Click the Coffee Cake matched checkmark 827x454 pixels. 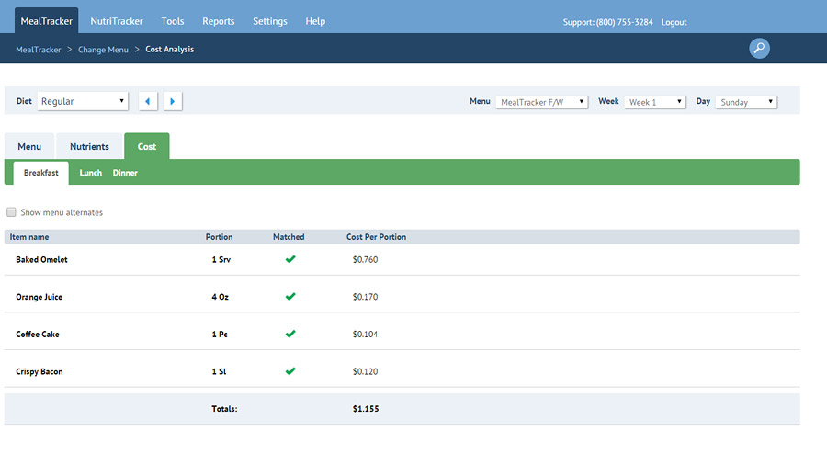[290, 334]
